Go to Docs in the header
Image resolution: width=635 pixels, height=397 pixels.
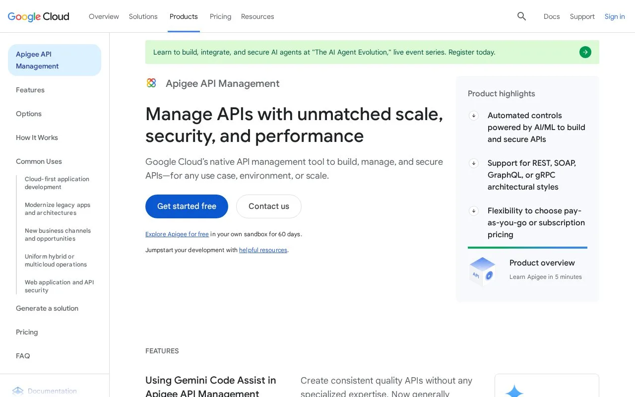552,16
